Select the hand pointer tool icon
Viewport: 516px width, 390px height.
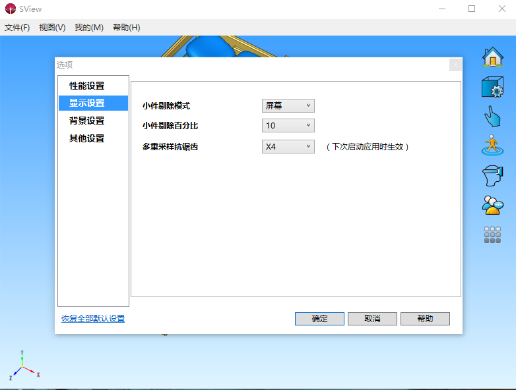coord(492,116)
